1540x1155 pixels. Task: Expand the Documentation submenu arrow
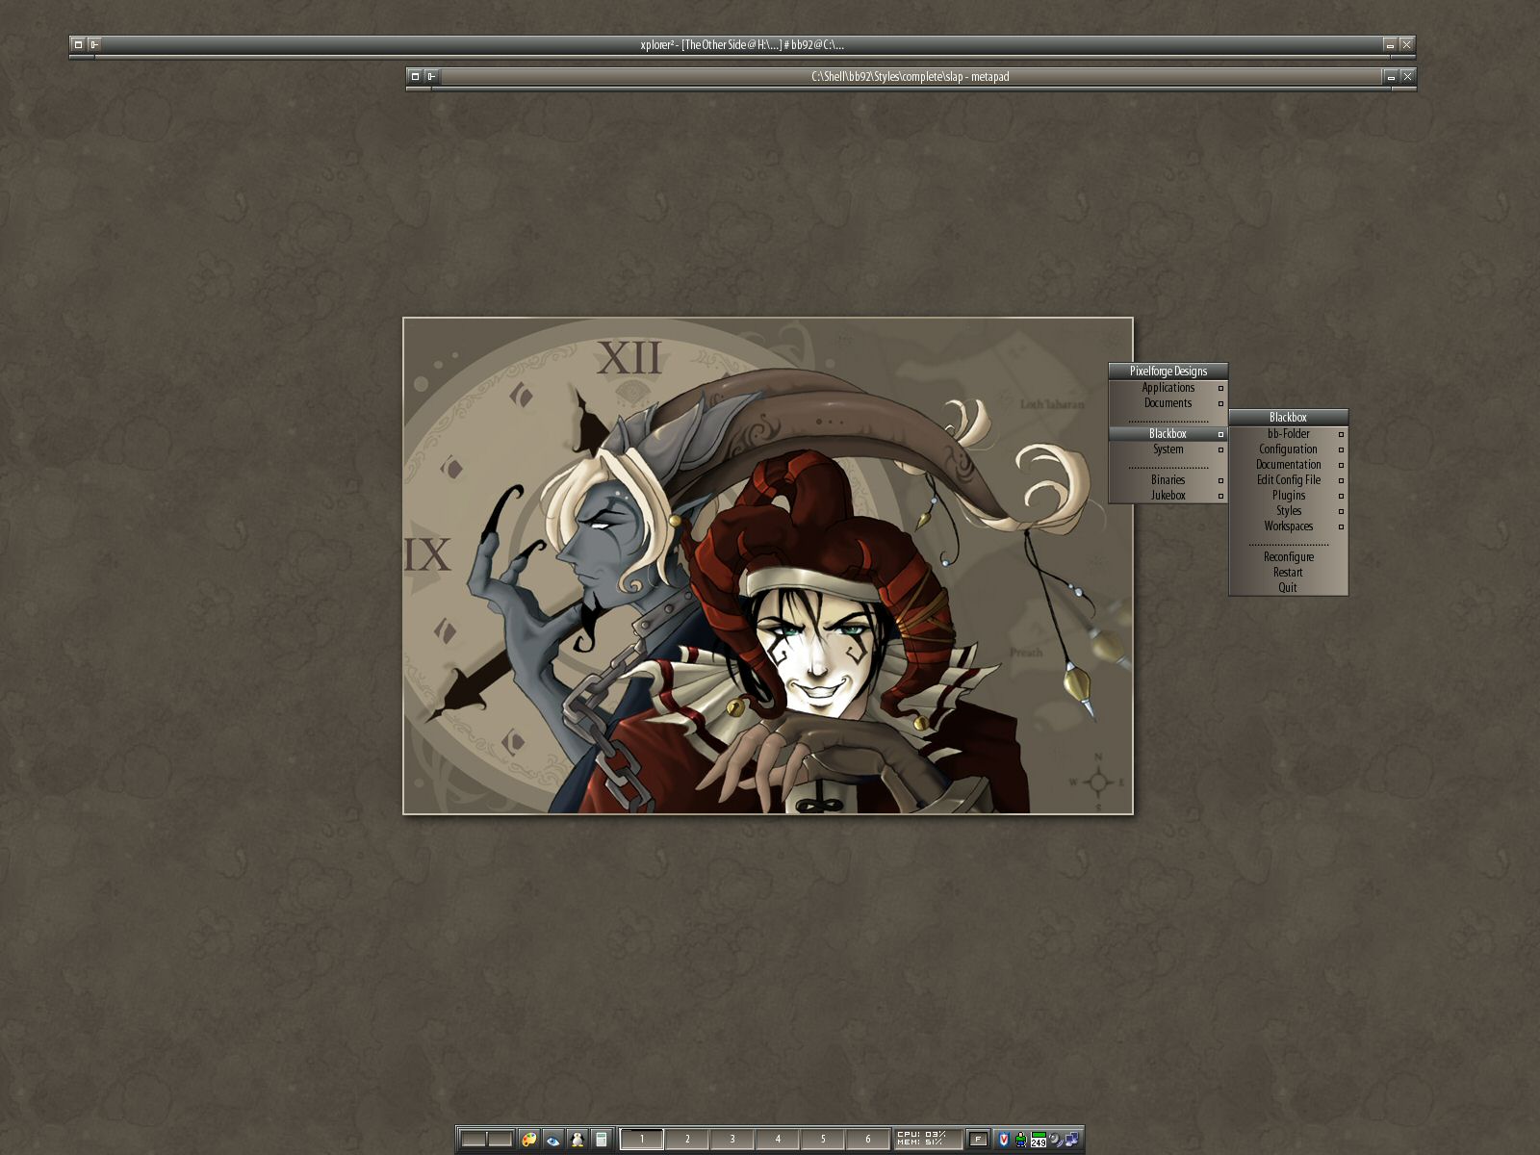tap(1341, 465)
